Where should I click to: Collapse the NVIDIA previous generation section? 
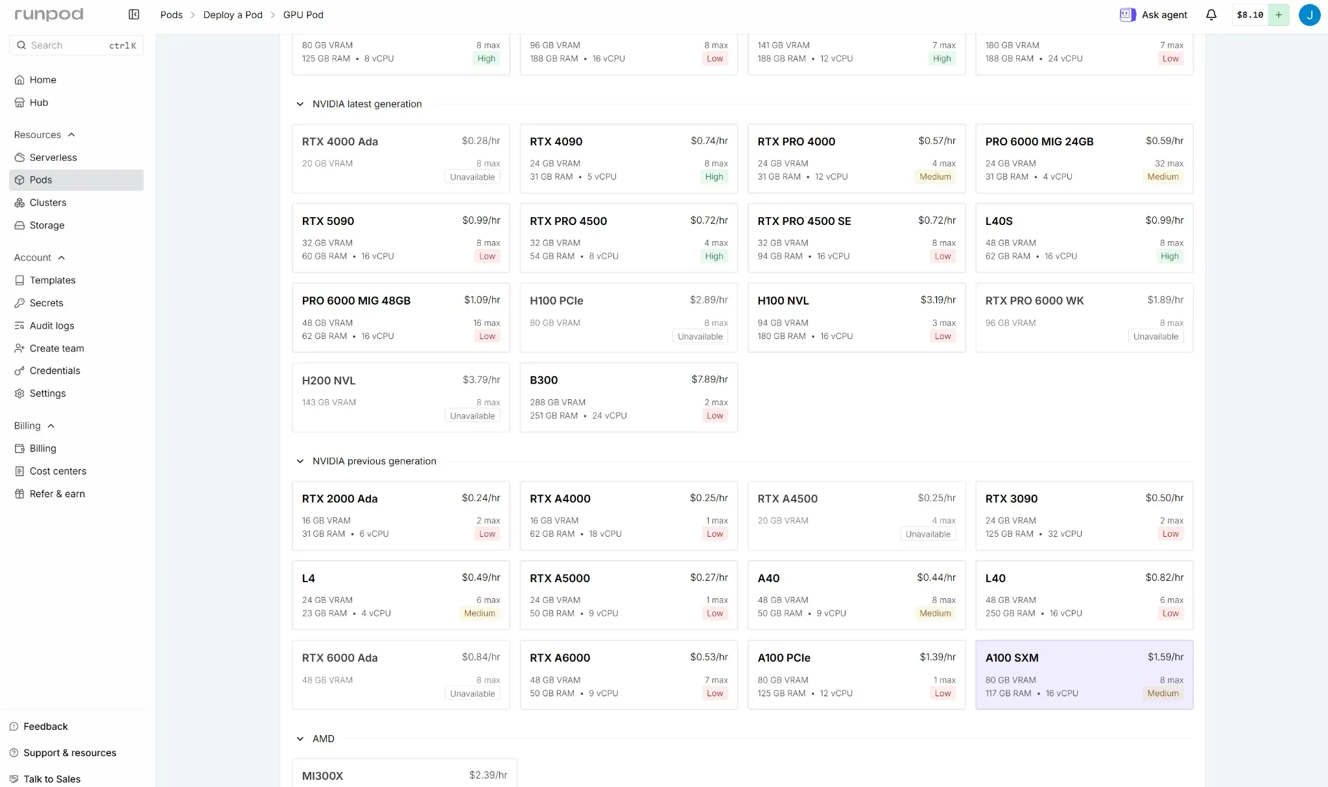point(300,461)
